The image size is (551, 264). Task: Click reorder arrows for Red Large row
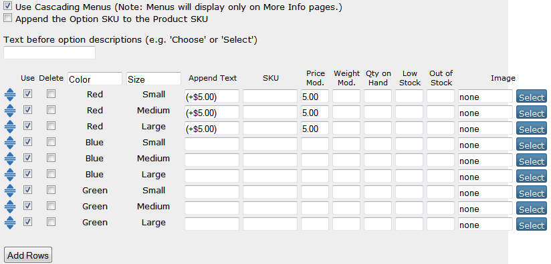[x=10, y=127]
